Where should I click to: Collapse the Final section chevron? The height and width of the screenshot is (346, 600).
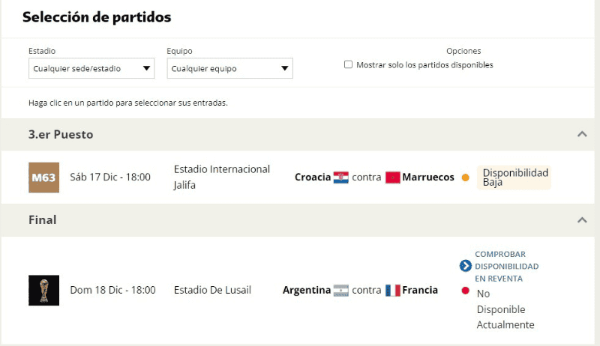pos(581,220)
